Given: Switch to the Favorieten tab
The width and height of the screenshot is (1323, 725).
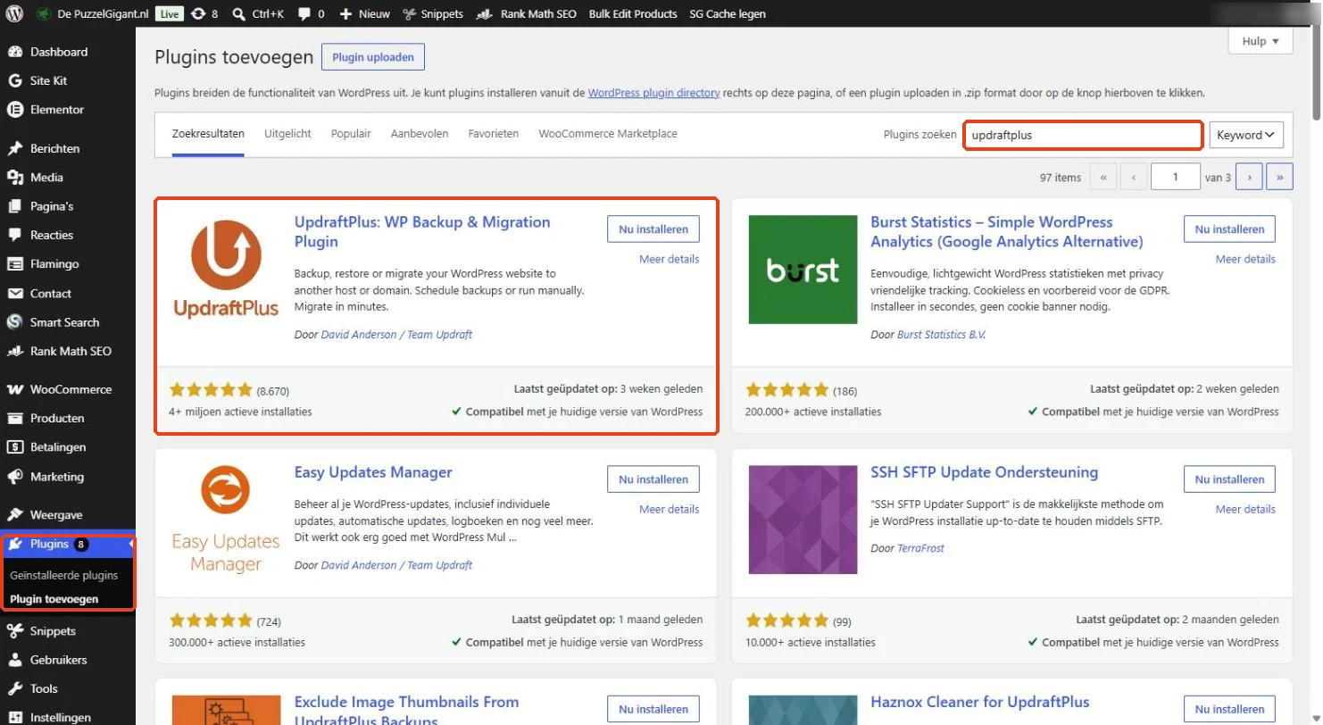Looking at the screenshot, I should coord(494,134).
